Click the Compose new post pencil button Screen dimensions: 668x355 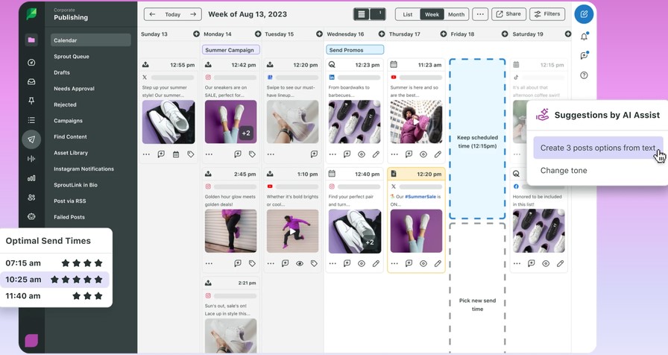pos(584,14)
